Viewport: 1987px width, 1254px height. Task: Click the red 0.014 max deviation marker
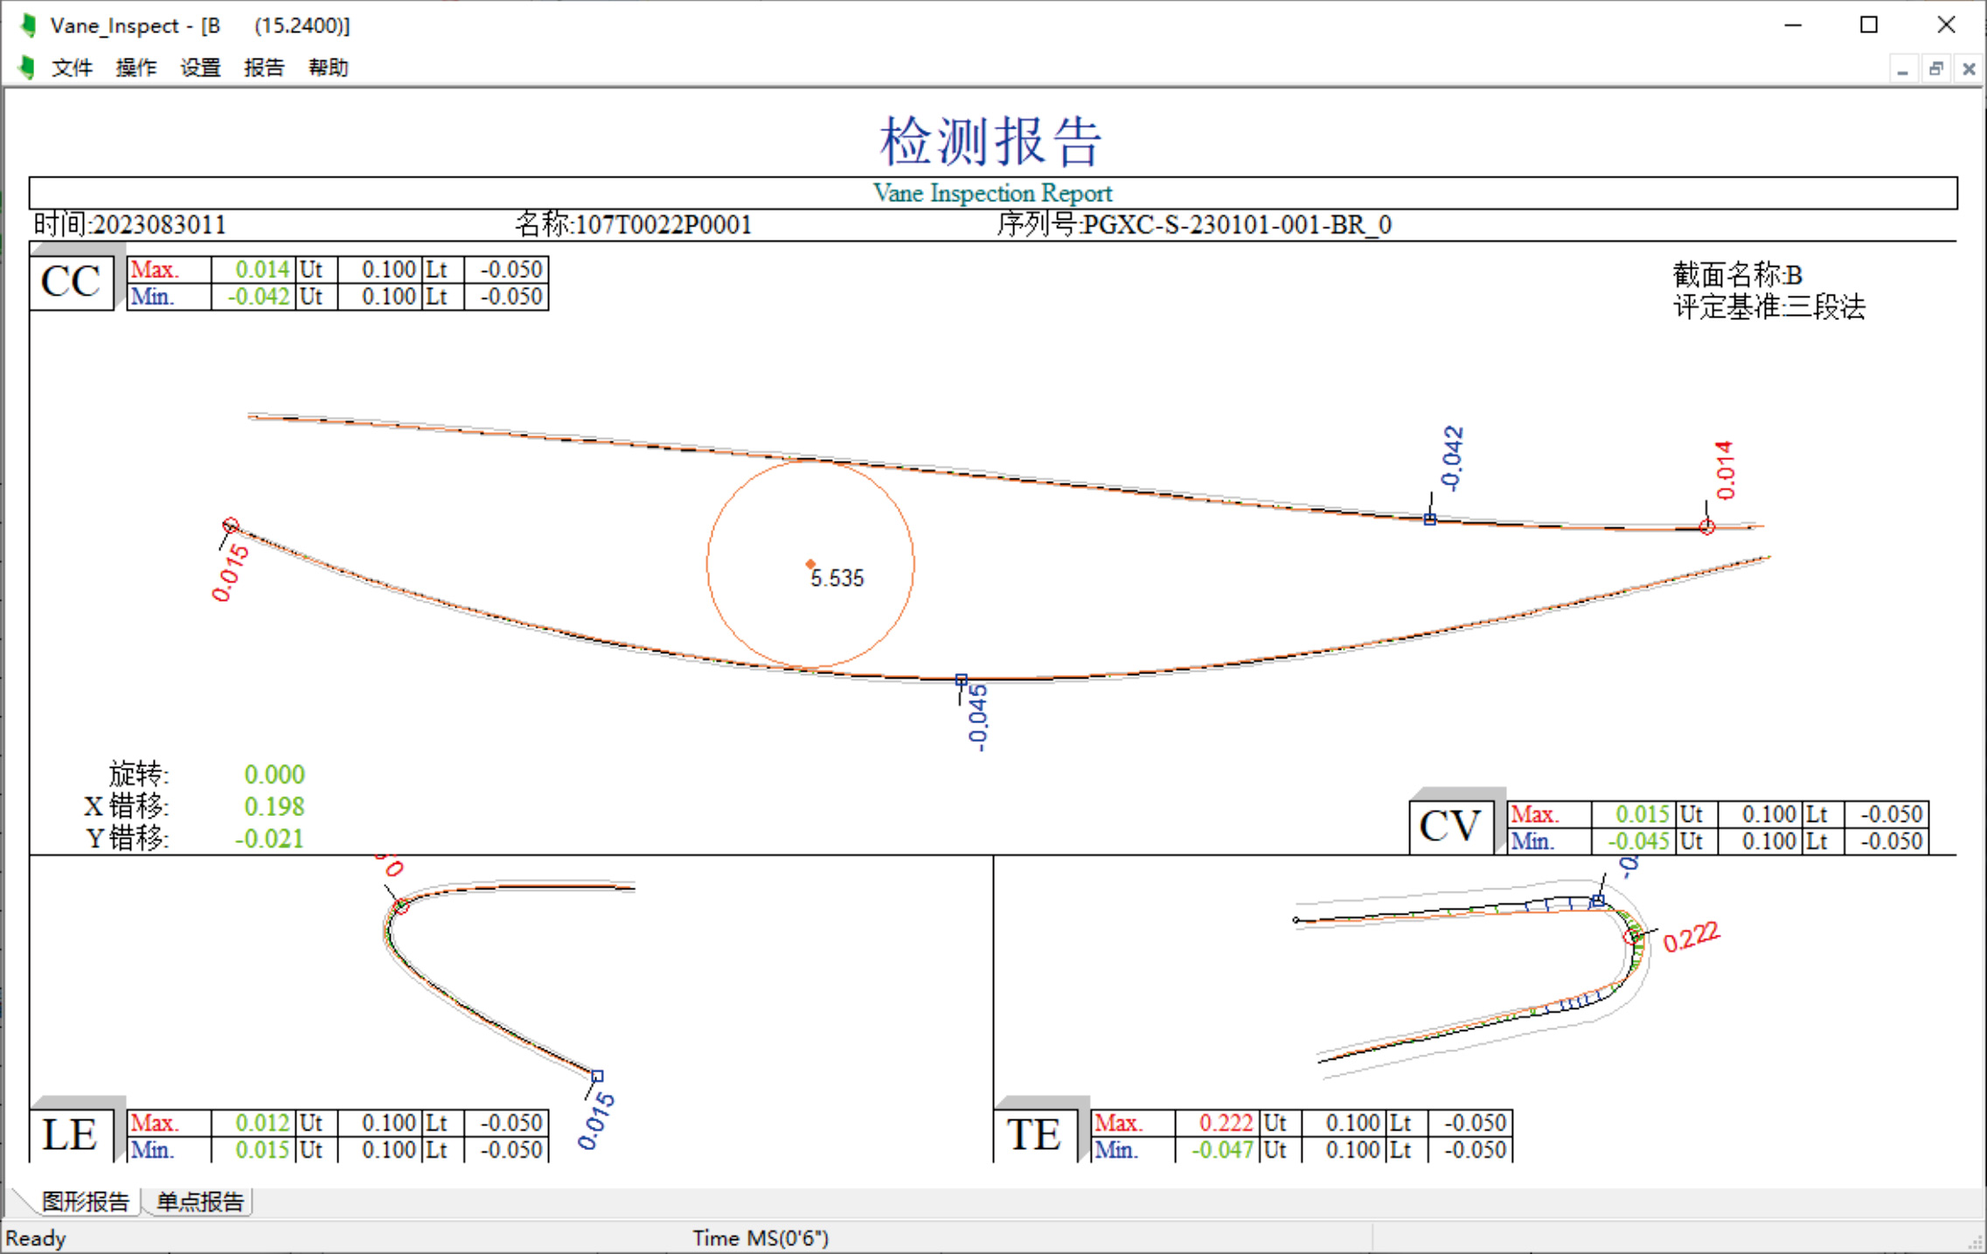coord(1706,526)
